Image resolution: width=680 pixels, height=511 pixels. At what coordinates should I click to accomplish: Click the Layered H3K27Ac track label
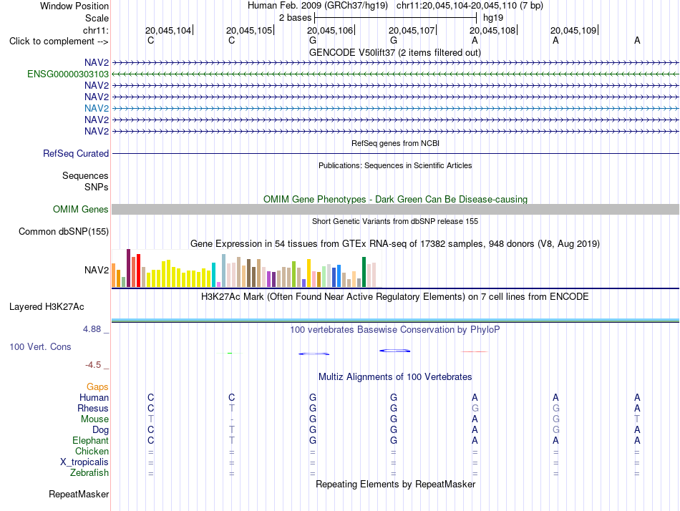pos(47,307)
